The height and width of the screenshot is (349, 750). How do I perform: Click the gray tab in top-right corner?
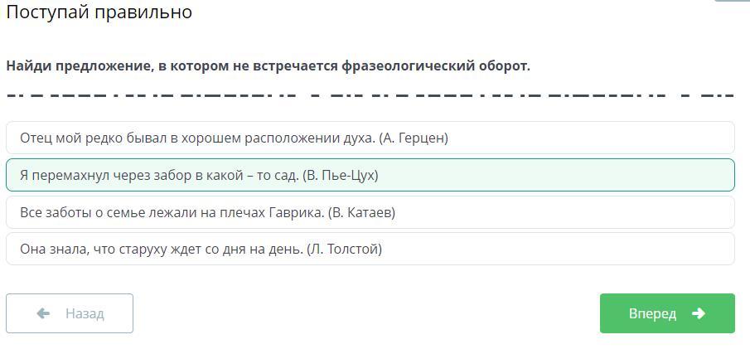[x=733, y=2]
